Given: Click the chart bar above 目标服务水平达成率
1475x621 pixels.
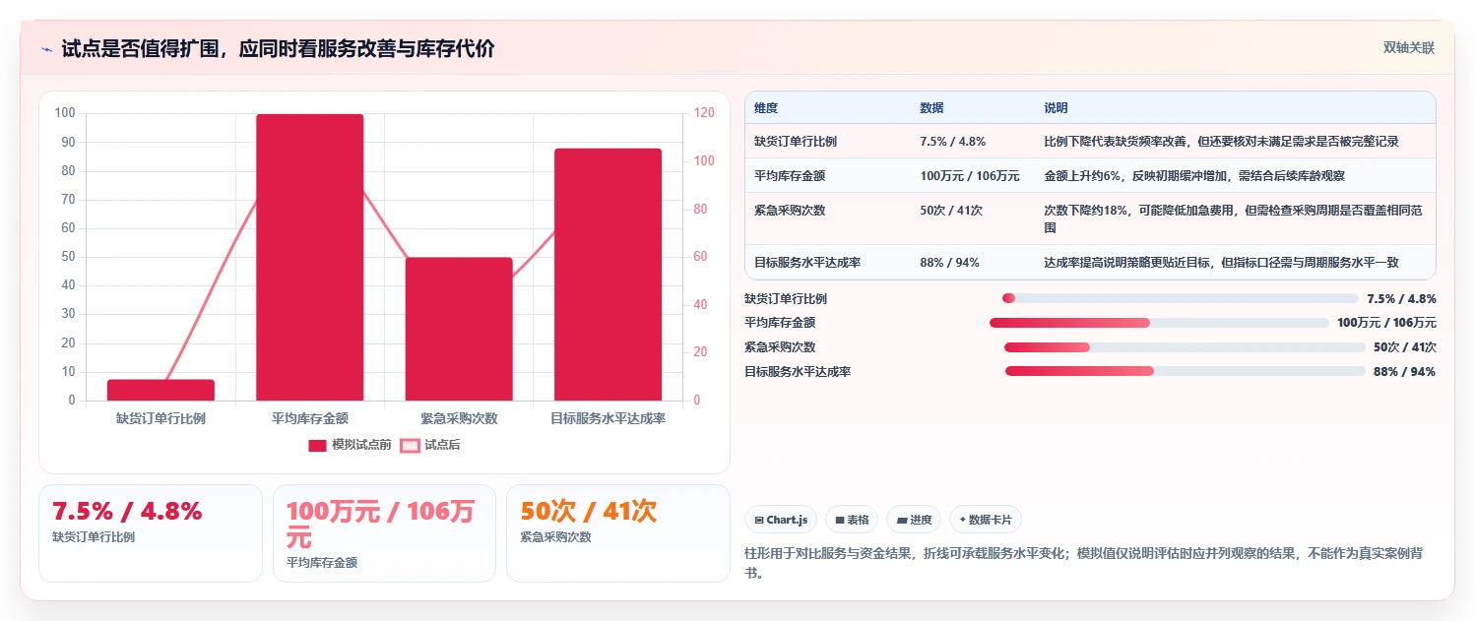Looking at the screenshot, I should point(608,275).
